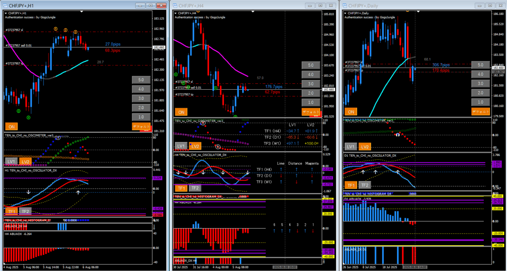
Task: Open the CHFJPY+,H4 symbol dropdown arrow in chart
Action: pos(176,13)
